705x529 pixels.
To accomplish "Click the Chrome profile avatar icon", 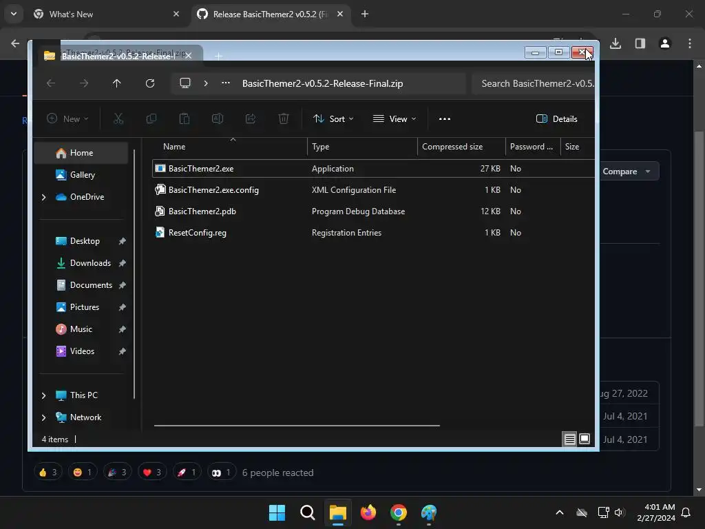I will (x=665, y=43).
